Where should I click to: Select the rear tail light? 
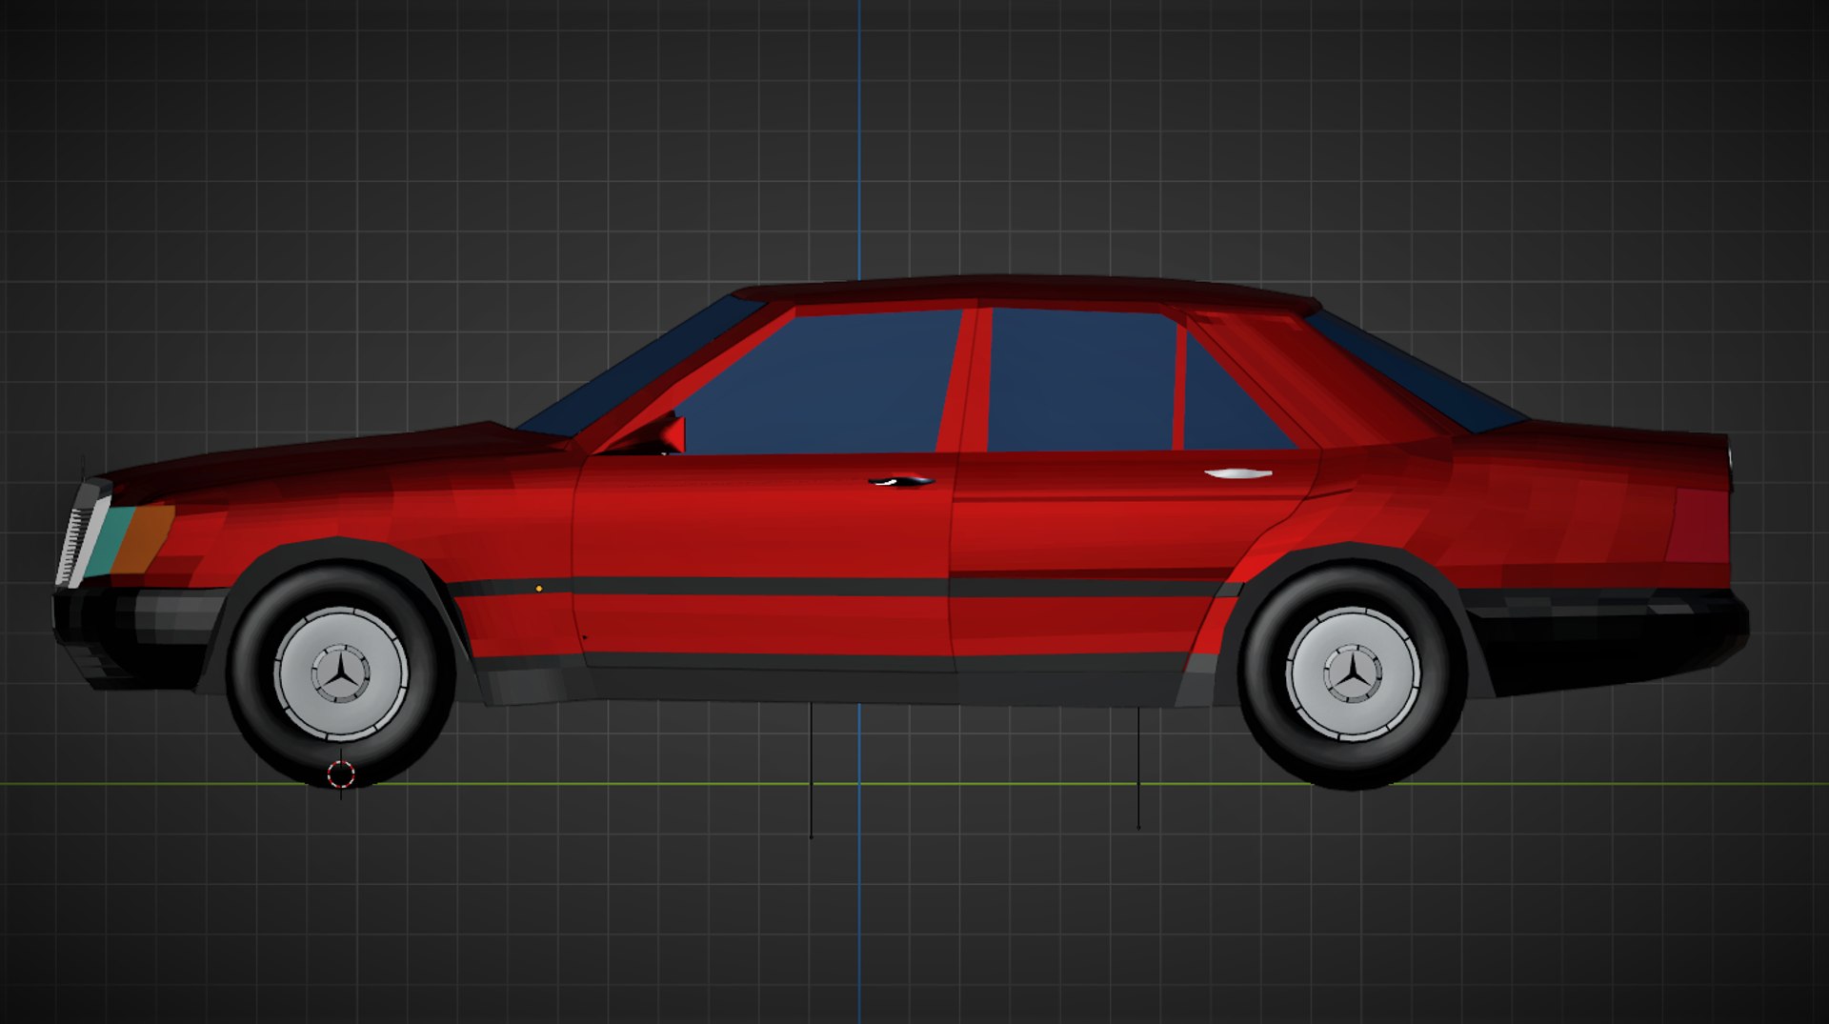tap(1698, 526)
